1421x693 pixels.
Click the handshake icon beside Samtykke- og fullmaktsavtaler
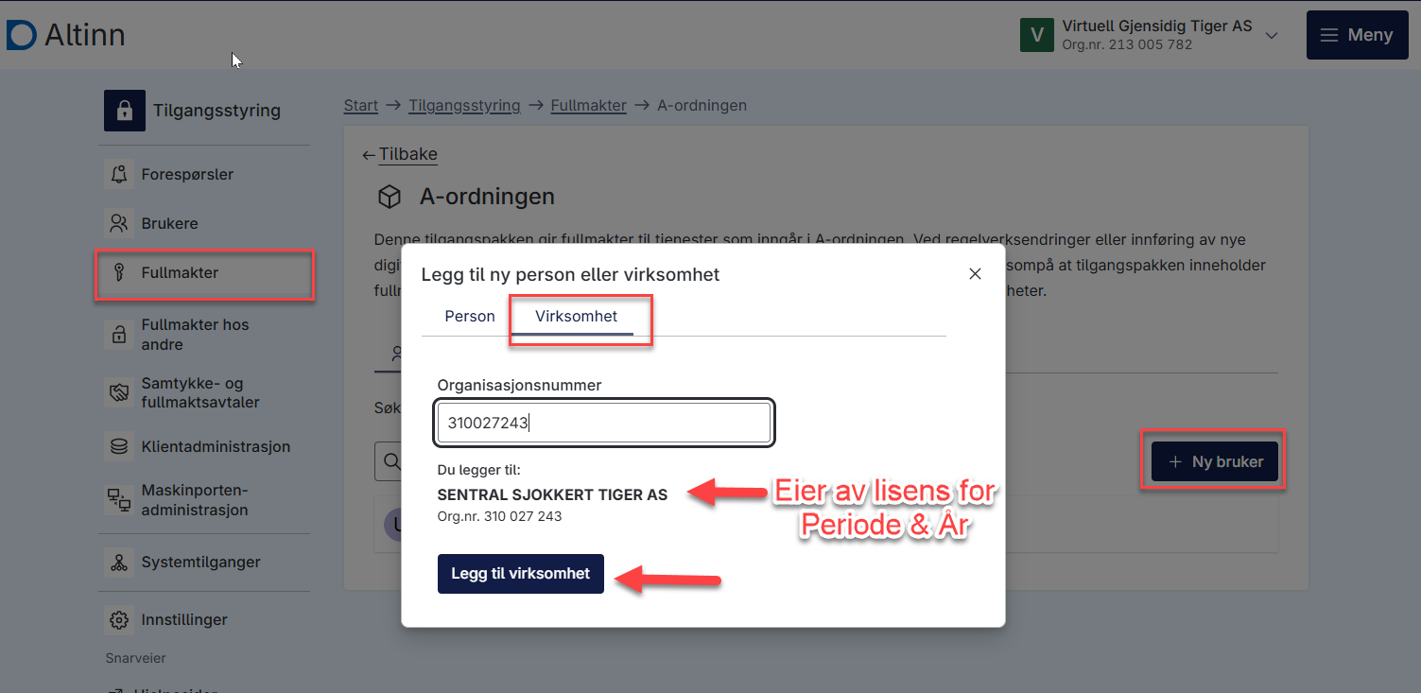119,392
